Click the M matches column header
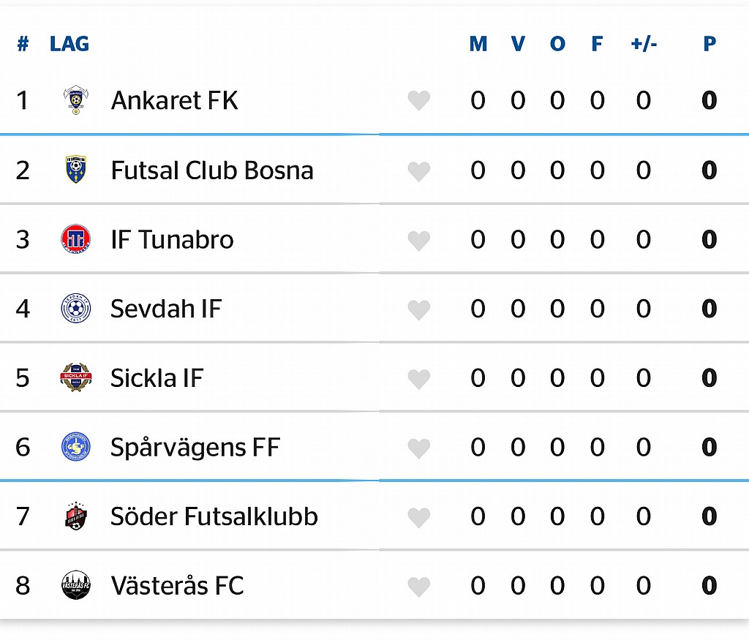749x640 pixels. point(478,44)
